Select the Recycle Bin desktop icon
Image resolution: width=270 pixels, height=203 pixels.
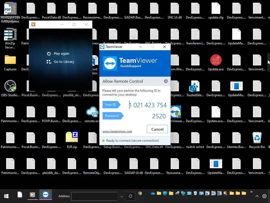(257, 140)
